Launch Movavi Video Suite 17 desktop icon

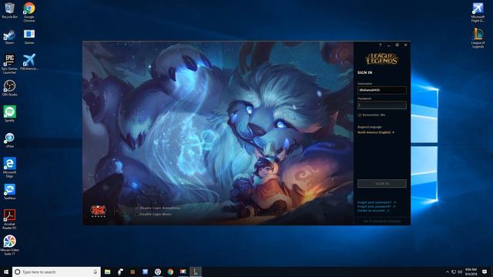coord(9,245)
